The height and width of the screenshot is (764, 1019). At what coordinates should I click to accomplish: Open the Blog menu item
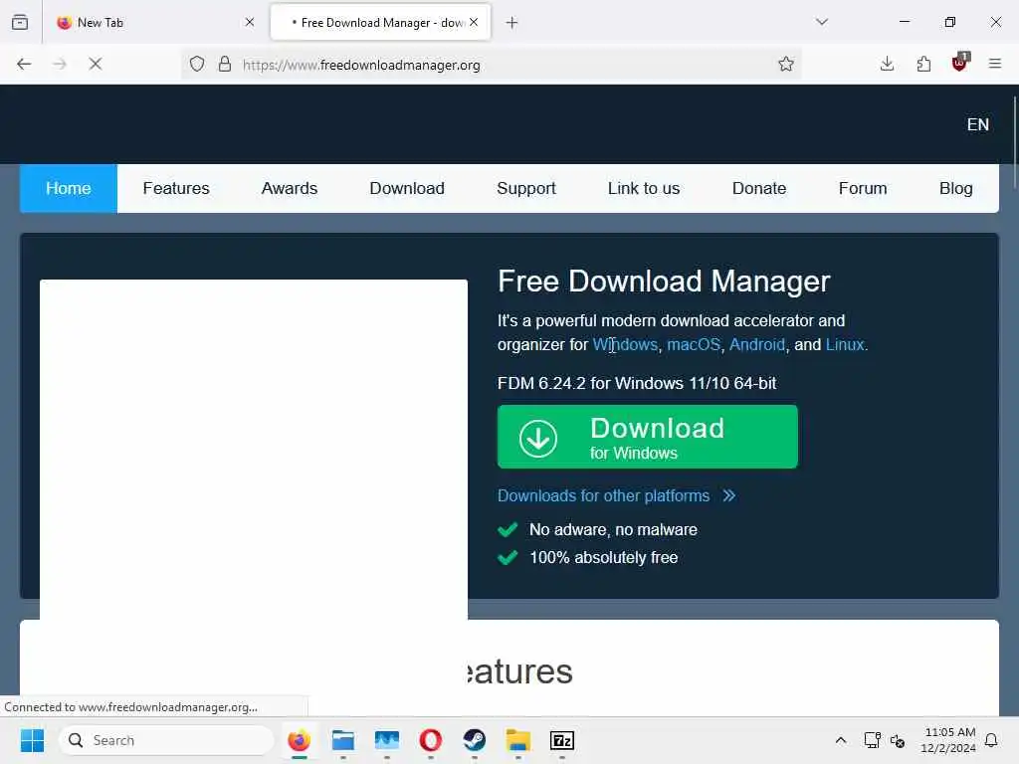[955, 188]
